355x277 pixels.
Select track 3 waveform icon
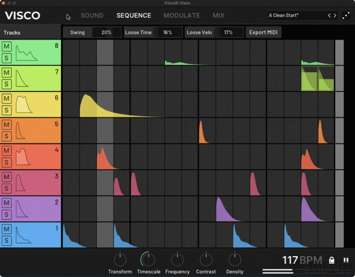tap(20, 182)
